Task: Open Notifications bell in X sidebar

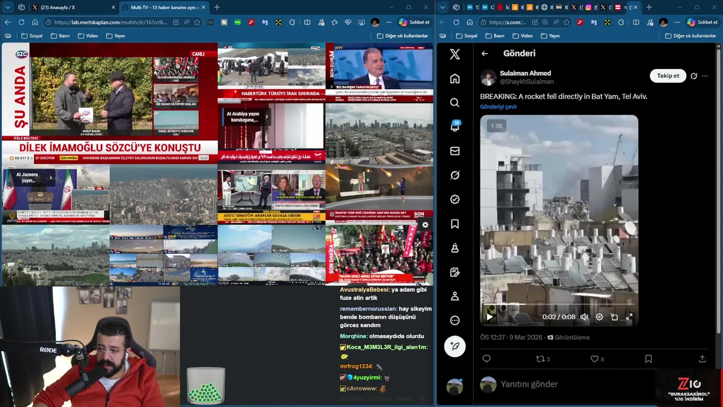Action: [455, 127]
